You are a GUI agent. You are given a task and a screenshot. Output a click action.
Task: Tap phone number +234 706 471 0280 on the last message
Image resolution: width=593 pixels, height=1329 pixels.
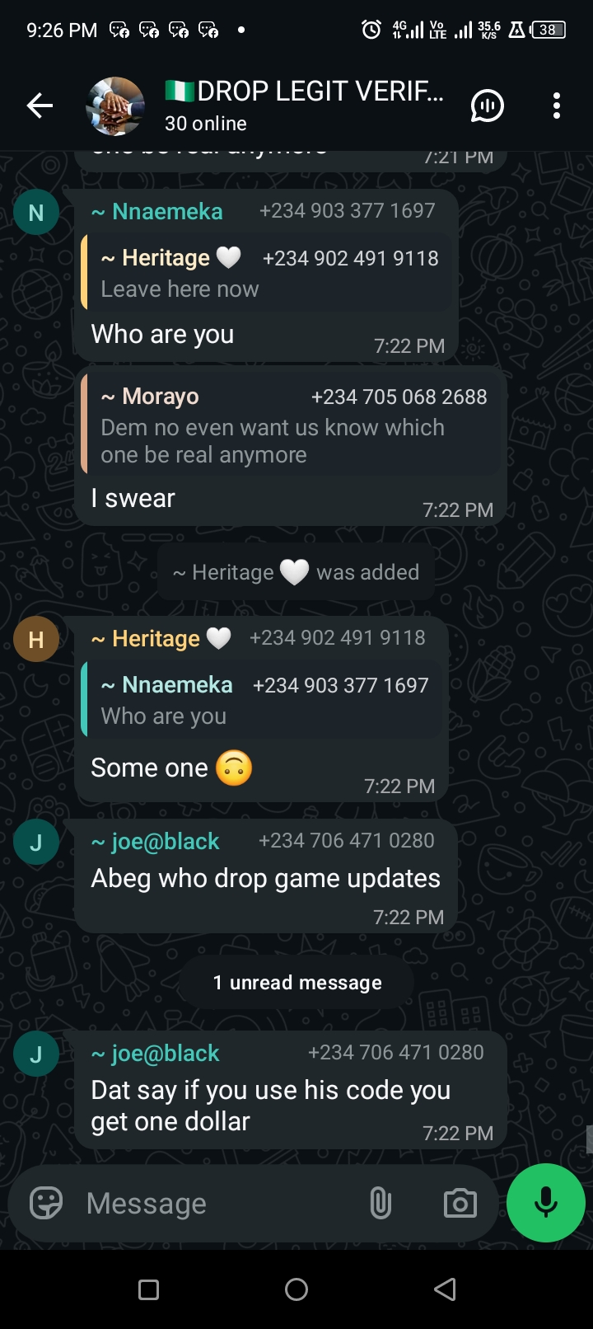pos(395,1052)
